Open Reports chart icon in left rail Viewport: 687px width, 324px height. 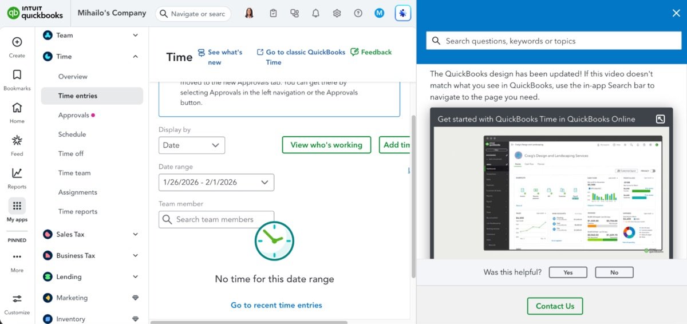(x=17, y=173)
